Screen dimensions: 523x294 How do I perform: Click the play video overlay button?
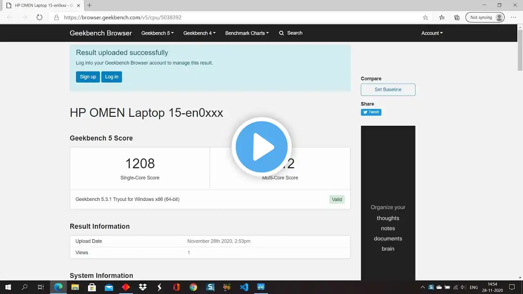261,147
